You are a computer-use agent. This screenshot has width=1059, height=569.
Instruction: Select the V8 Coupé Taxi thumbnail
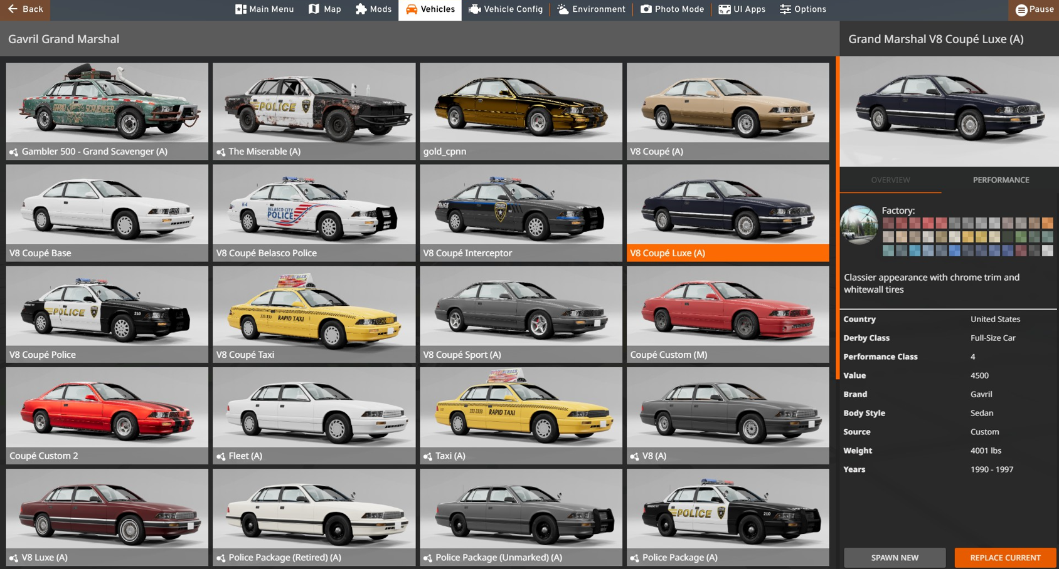click(x=314, y=314)
